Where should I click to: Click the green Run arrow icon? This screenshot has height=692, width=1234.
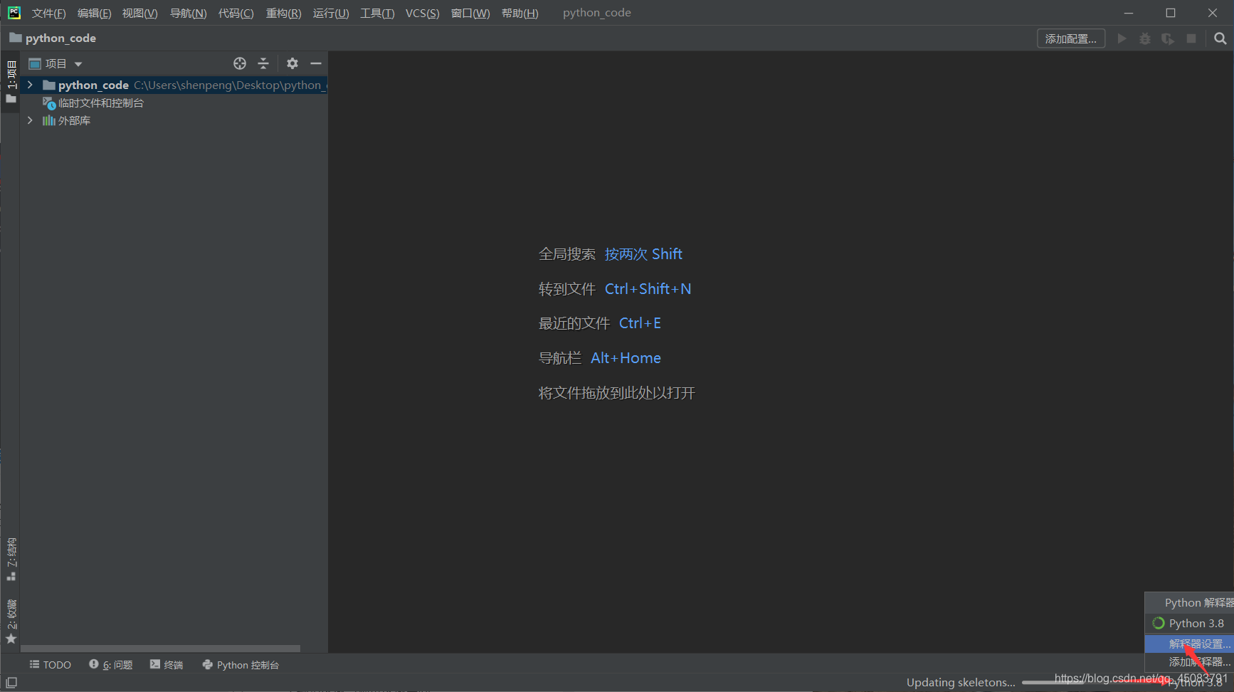point(1122,38)
